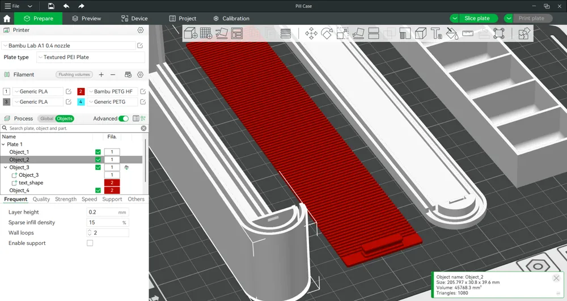The image size is (567, 301).
Task: Click the selection frame corners toolbar icon
Action: 499,33
